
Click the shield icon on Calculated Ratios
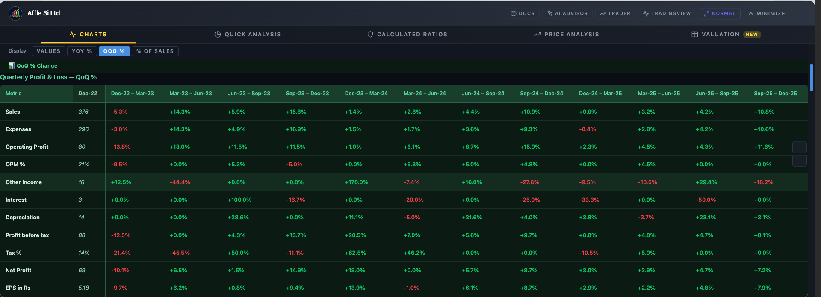pos(370,35)
